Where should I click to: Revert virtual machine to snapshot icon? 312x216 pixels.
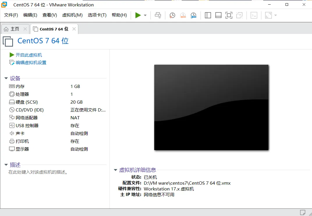(x=183, y=15)
